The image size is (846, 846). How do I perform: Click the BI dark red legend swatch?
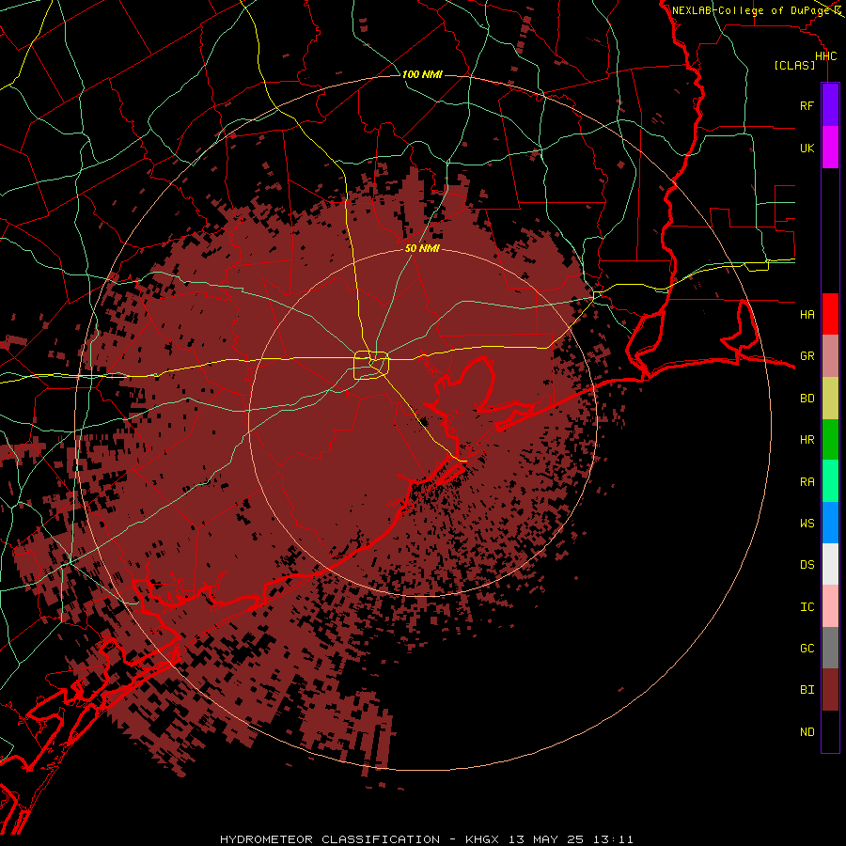[830, 690]
